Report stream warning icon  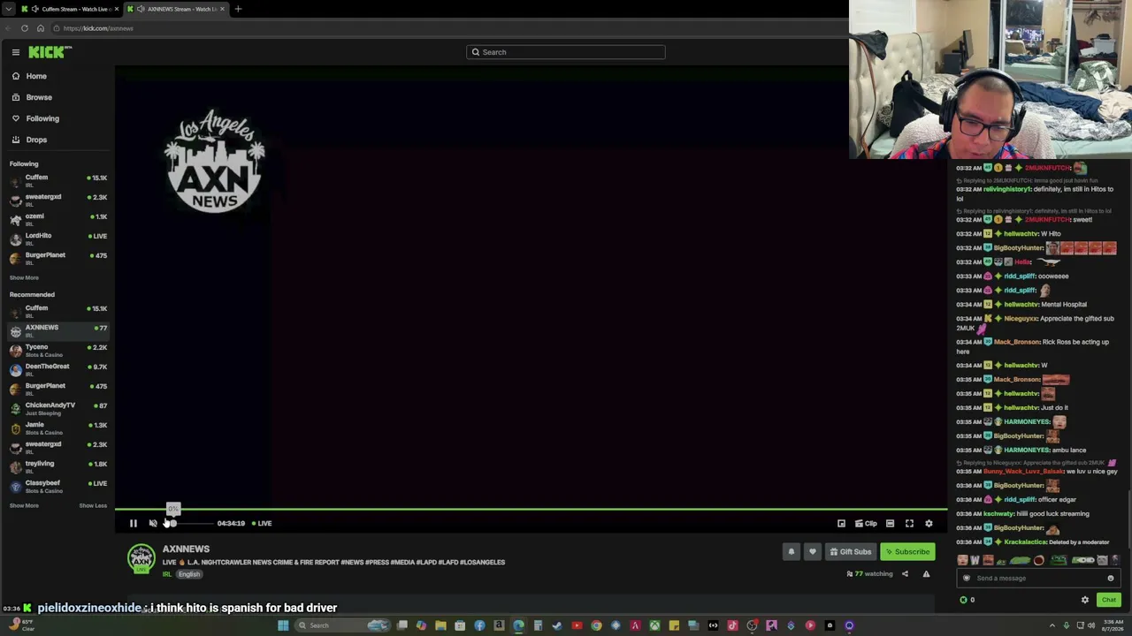[x=926, y=574]
